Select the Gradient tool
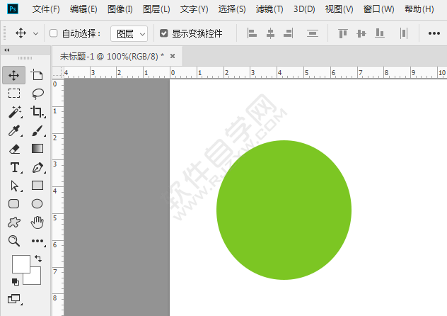The height and width of the screenshot is (316, 447). pos(37,149)
